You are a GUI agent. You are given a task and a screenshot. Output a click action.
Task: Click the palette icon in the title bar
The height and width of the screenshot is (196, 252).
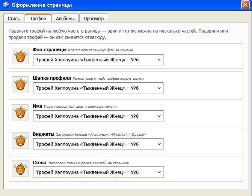(6, 4)
